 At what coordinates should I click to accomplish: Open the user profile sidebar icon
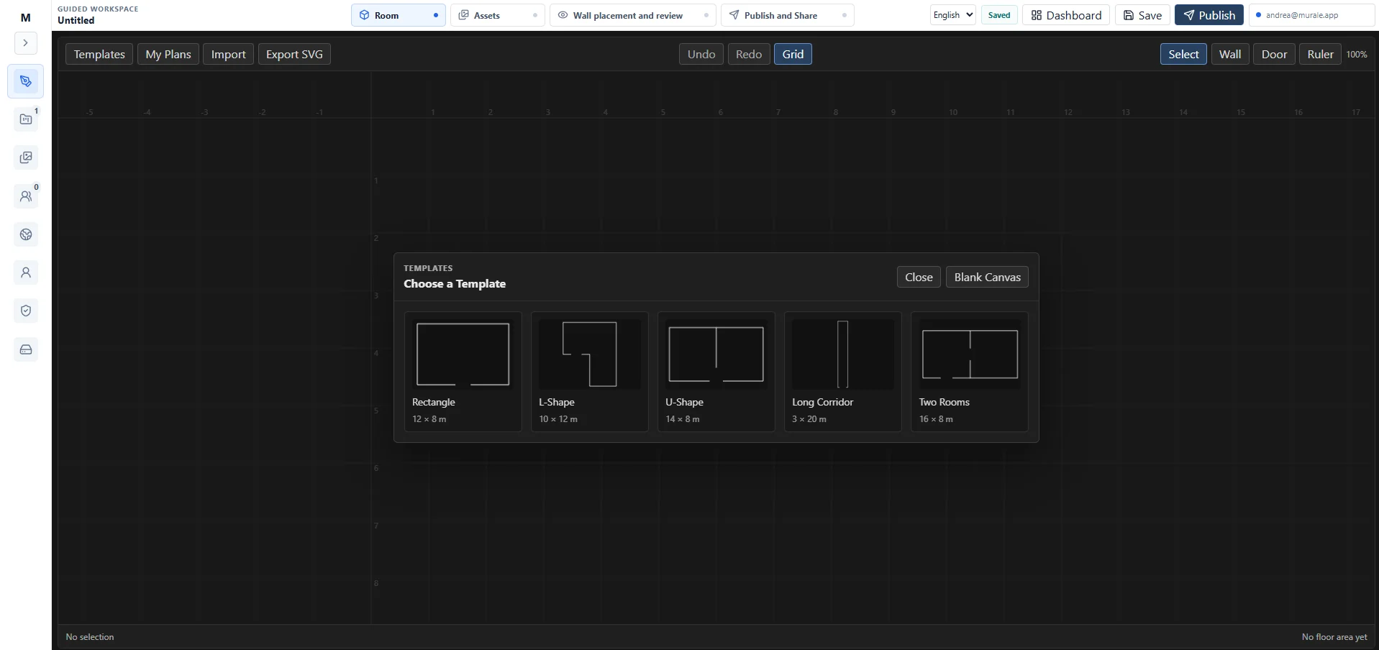click(x=26, y=273)
